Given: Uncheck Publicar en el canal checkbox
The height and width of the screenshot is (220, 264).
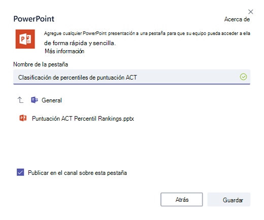Looking at the screenshot, I should (20, 172).
